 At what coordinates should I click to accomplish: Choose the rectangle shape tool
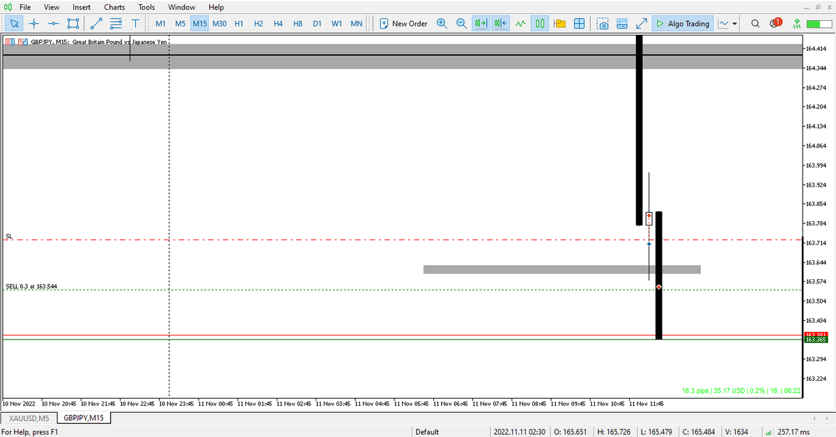pos(72,23)
